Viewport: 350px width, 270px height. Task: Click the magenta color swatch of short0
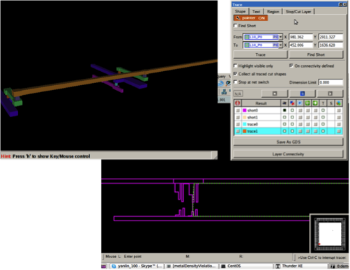pyautogui.click(x=245, y=110)
